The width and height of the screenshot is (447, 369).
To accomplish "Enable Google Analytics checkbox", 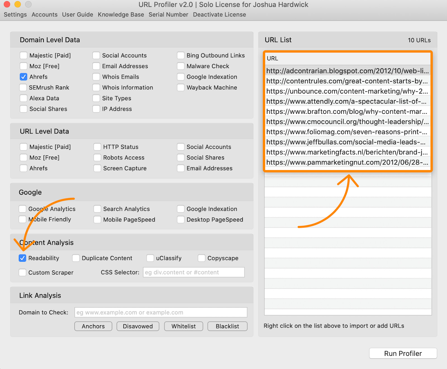I will pos(22,209).
